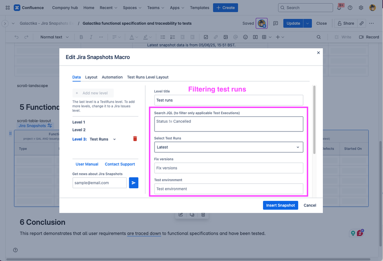Insert a link from the toolbar

point(216,37)
